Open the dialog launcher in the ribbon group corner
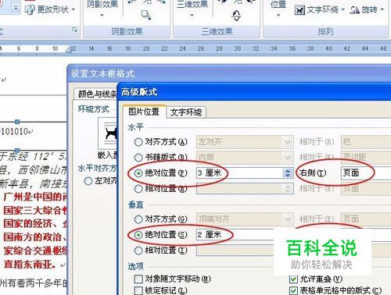The width and height of the screenshot is (391, 295). 75,30
